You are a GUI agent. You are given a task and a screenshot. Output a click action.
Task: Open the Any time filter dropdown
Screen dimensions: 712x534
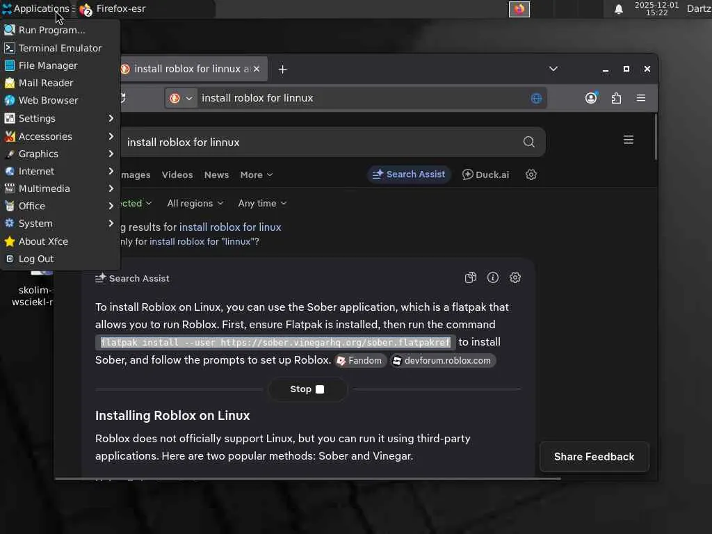tap(262, 204)
